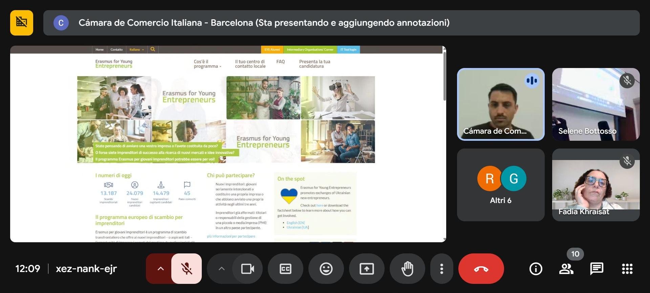Expand audio settings arrow
The width and height of the screenshot is (650, 293).
coord(160,269)
